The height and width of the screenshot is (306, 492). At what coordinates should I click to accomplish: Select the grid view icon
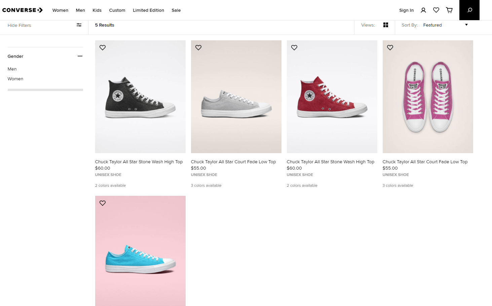(x=386, y=25)
